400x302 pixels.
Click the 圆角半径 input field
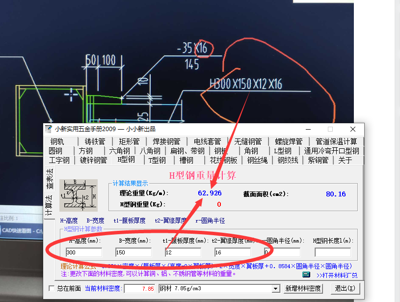[282, 252]
